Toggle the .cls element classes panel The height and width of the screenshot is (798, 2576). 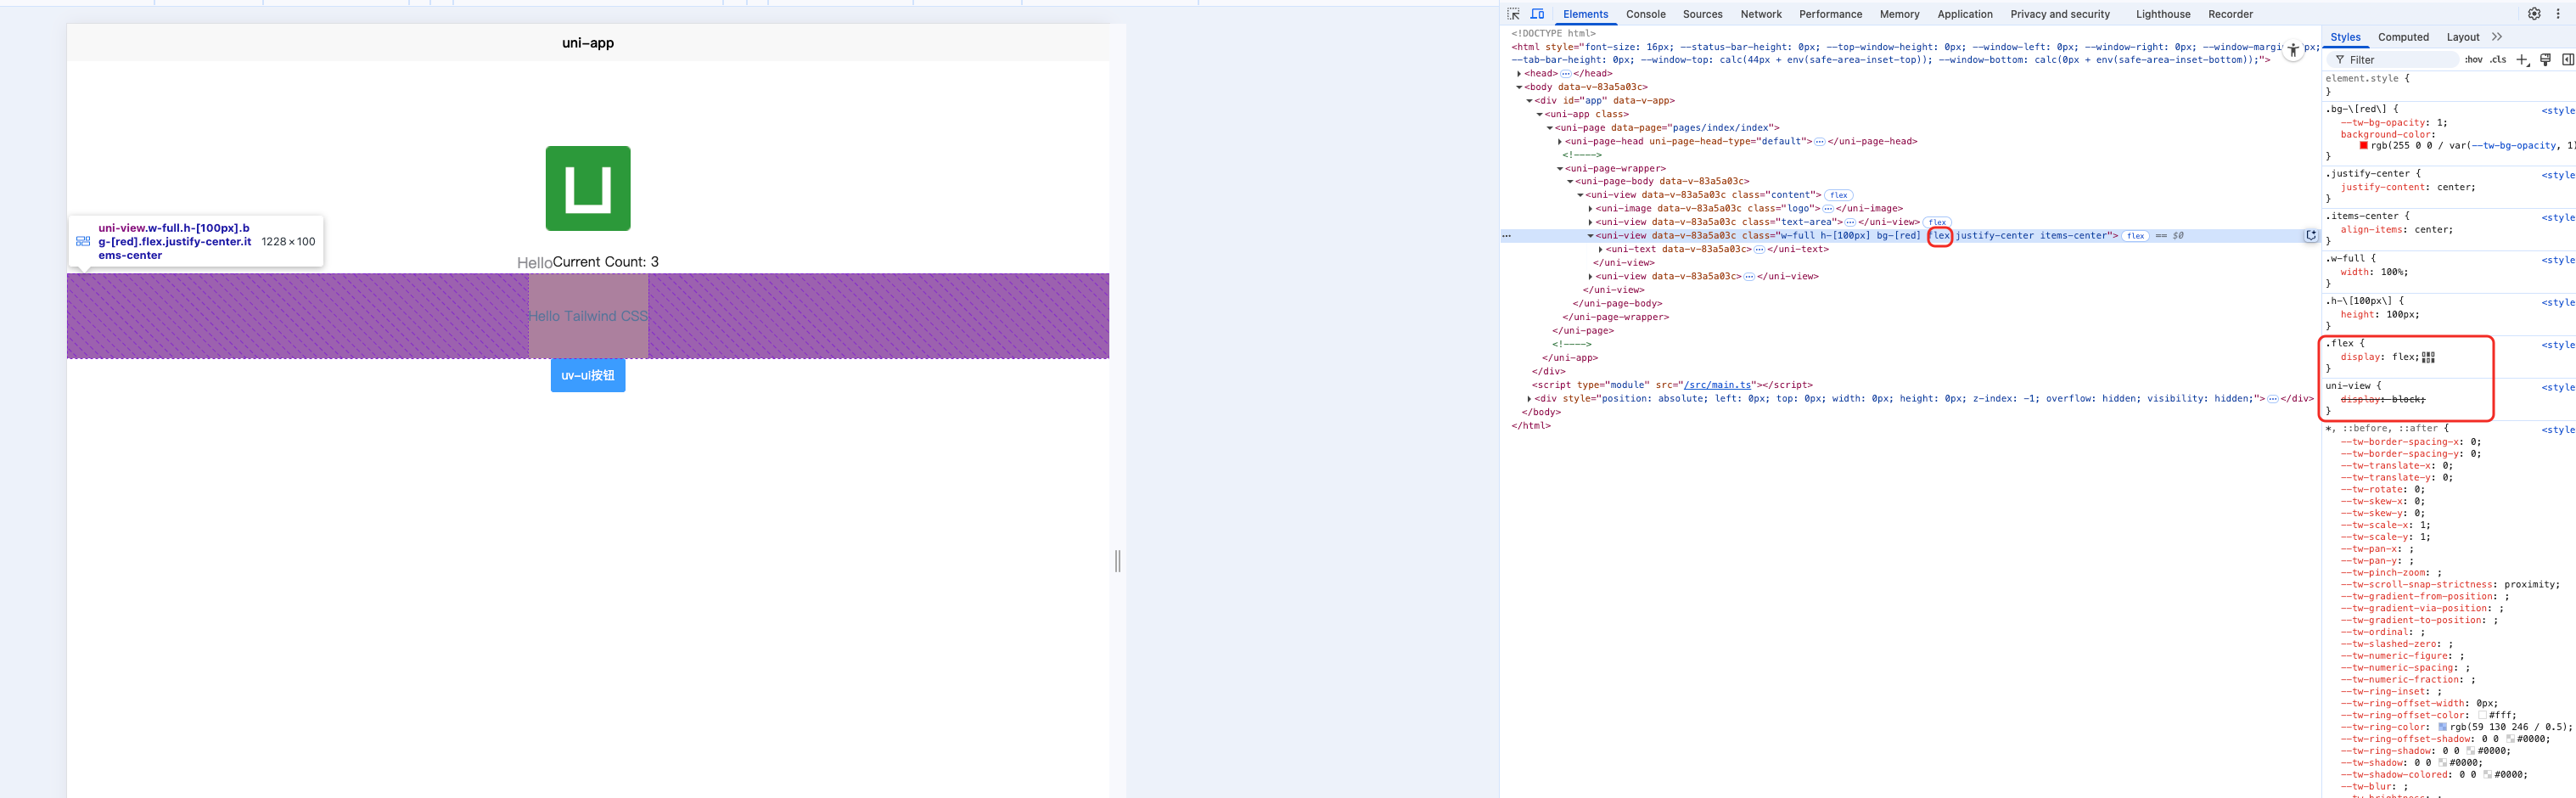point(2498,60)
